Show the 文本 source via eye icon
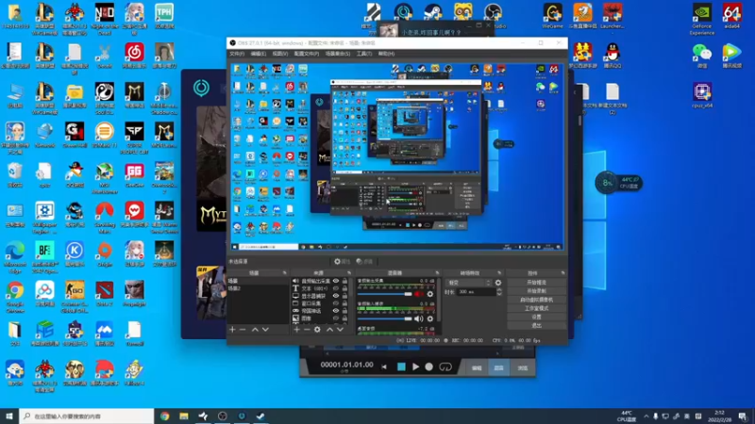755x424 pixels. pos(336,288)
